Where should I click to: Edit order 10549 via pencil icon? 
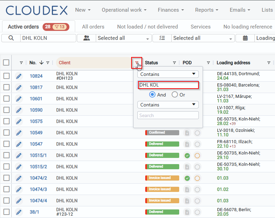pyautogui.click(x=19, y=133)
